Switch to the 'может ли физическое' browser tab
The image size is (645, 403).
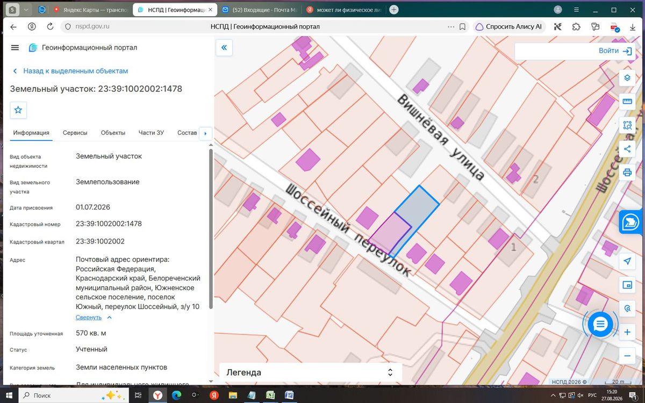coord(344,10)
